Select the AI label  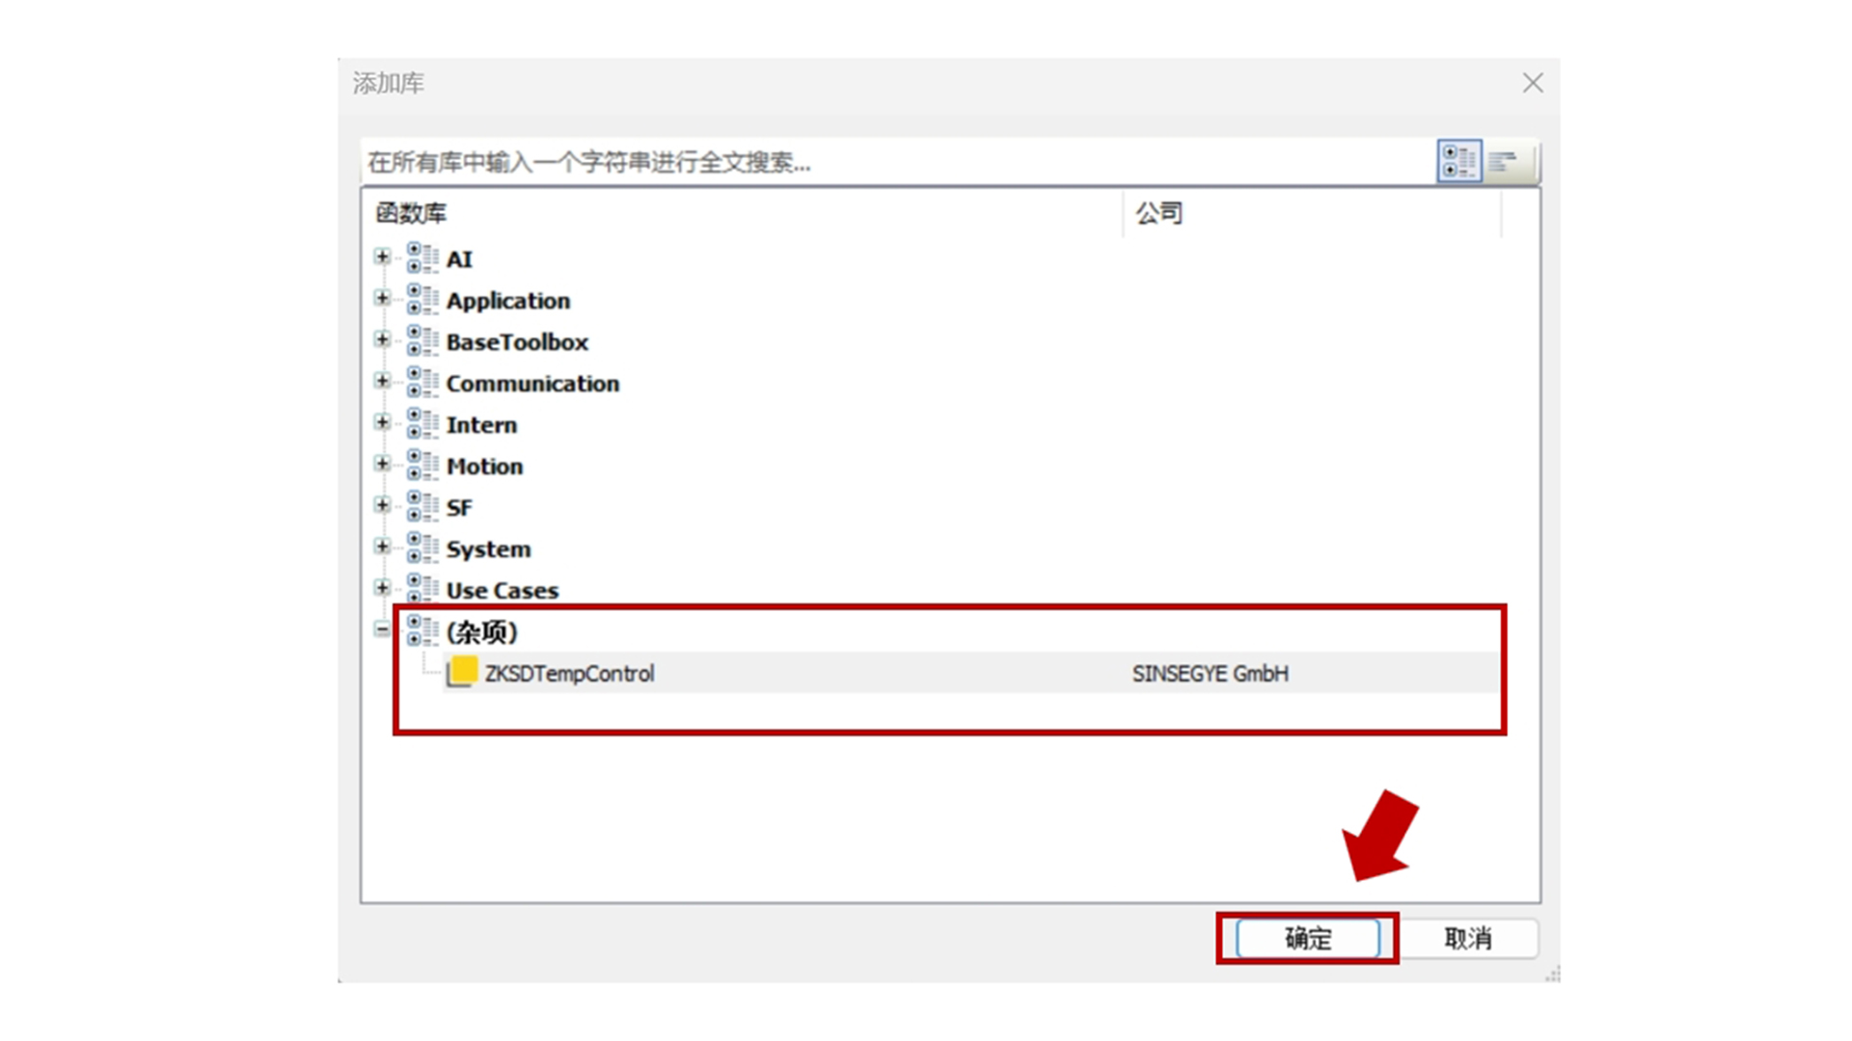pos(459,259)
